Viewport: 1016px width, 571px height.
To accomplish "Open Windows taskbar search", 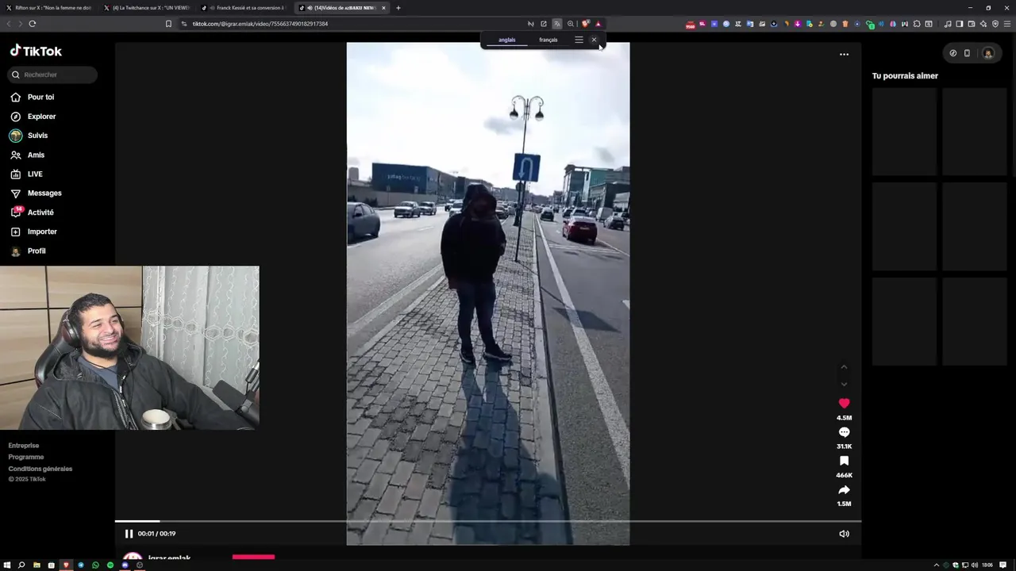I will [21, 565].
